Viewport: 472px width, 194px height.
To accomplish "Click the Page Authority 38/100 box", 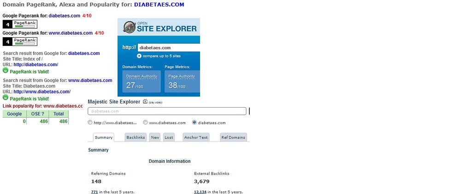I will [182, 81].
